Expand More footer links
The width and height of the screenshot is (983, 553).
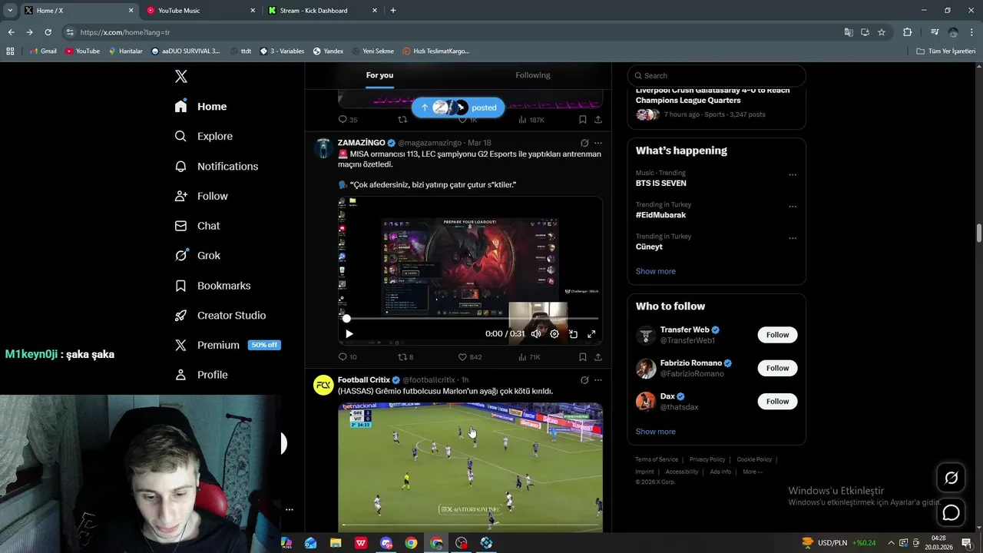click(752, 472)
